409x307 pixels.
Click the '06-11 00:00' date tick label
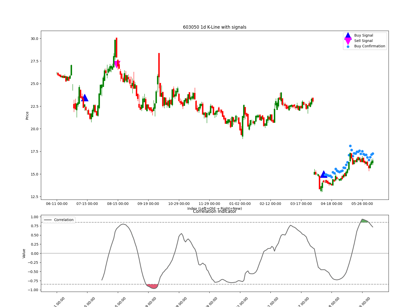(57, 204)
